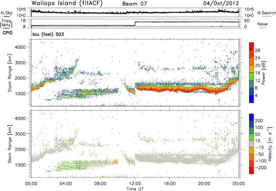Click the 'Slant Range [km]' label of the velocity panel
Screen dimensions: 276x191
(x=10, y=144)
